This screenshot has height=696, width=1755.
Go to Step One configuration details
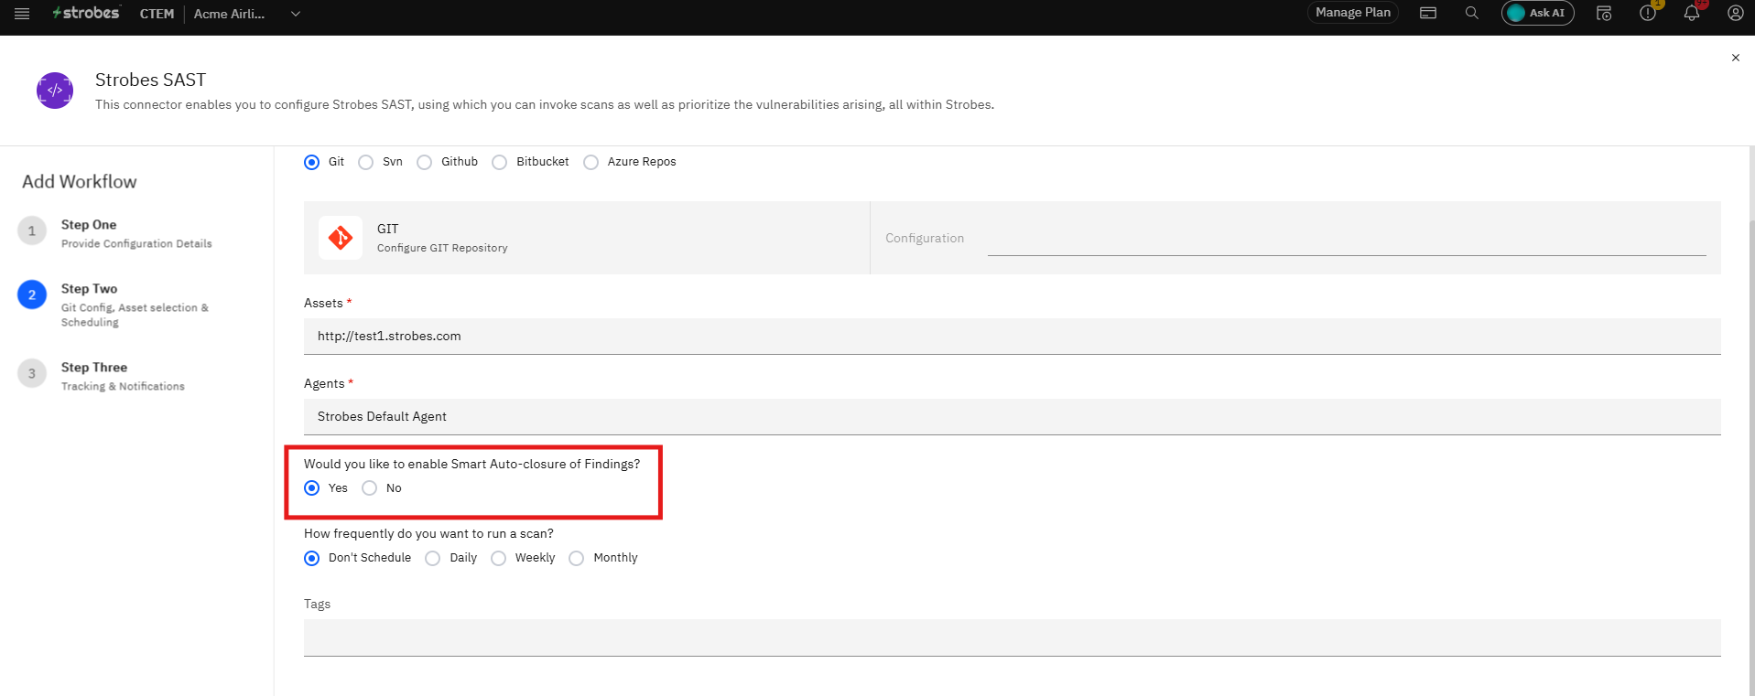tap(115, 233)
